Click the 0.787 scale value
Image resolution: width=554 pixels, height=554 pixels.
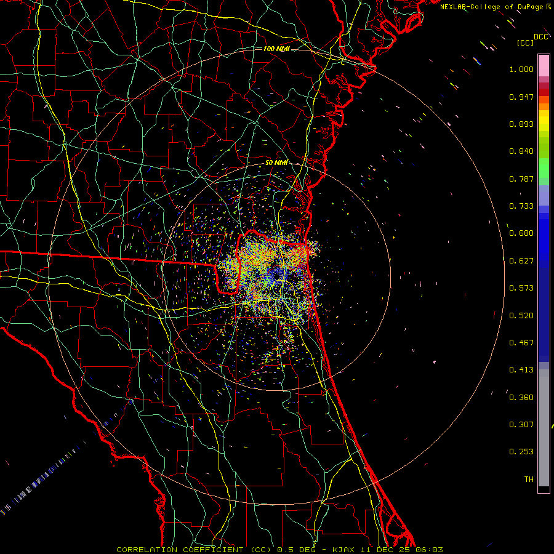tap(521, 179)
